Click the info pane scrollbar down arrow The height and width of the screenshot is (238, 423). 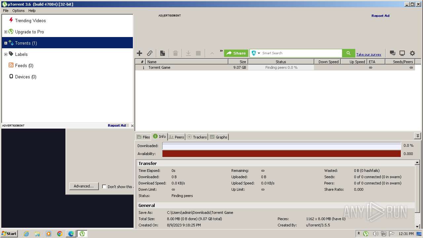click(417, 226)
